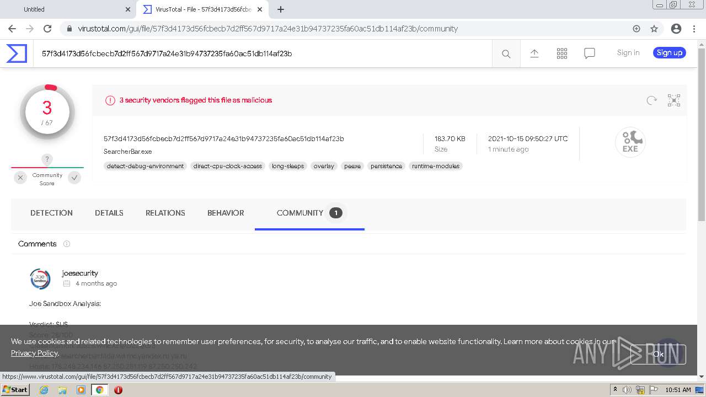Click the detection score 3/67 gauge
This screenshot has height=397, width=706.
(47, 112)
